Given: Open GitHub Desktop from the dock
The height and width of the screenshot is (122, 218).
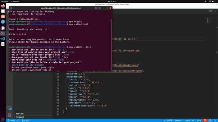Looking at the screenshot, I should tap(3, 28).
